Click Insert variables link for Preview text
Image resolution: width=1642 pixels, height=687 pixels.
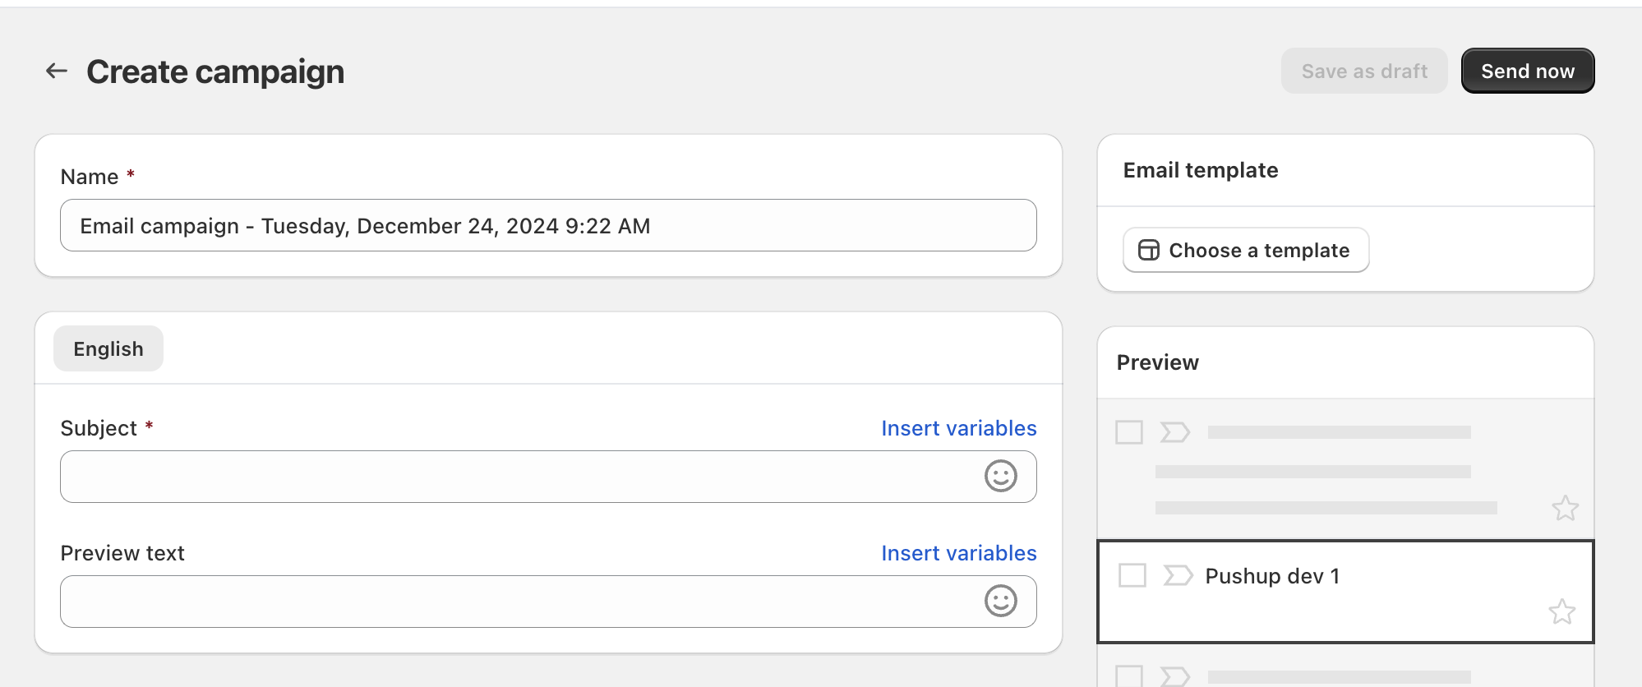click(x=958, y=553)
